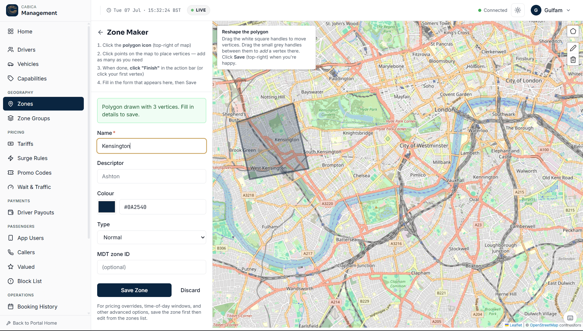
Task: Open the OpenStreetMap attribution link
Action: [544, 325]
